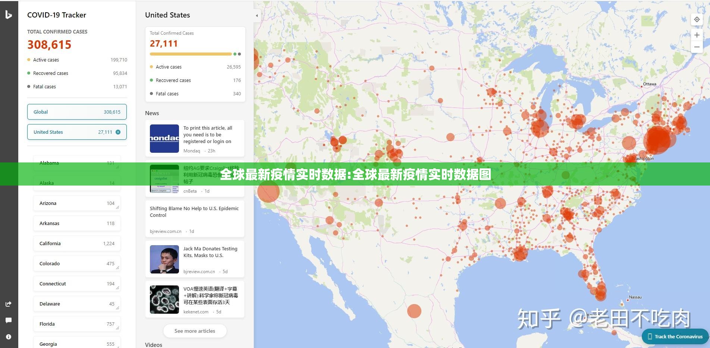The image size is (710, 348).
Task: Click the Track the Coronavirus button
Action: (x=675, y=336)
